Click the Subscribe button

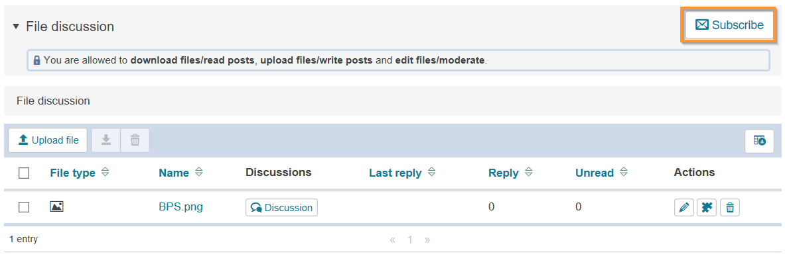point(729,25)
